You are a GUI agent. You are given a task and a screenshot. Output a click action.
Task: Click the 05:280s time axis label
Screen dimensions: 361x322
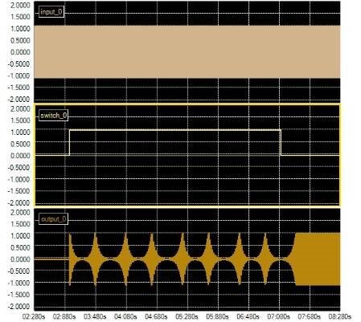[x=187, y=316]
